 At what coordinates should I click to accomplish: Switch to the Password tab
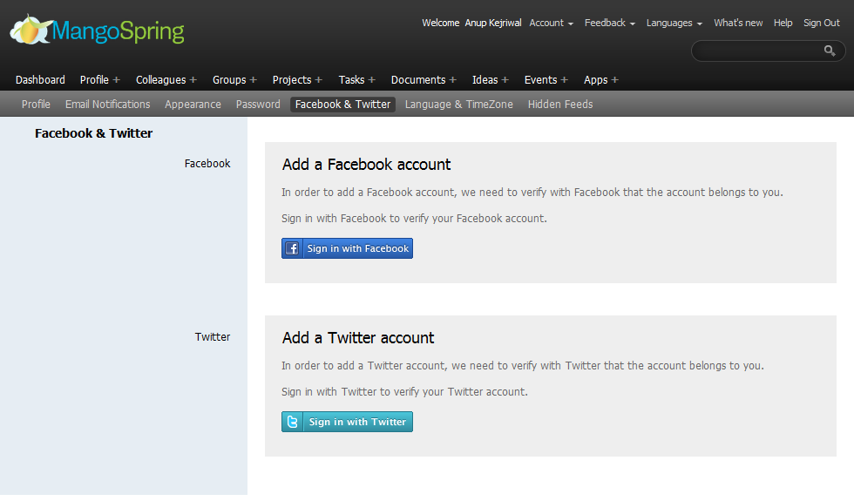coord(258,104)
